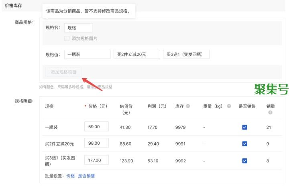
Task: Click the 买3送1（实发四瓶）spec value field
Action: (186, 55)
